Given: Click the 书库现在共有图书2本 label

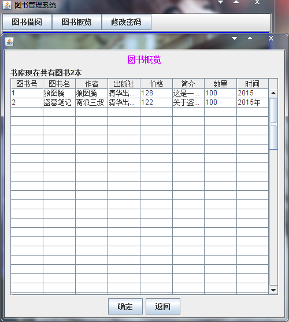Looking at the screenshot, I should pos(46,73).
